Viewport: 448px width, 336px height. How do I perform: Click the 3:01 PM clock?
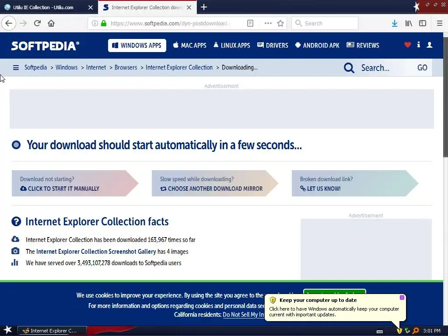(432, 331)
